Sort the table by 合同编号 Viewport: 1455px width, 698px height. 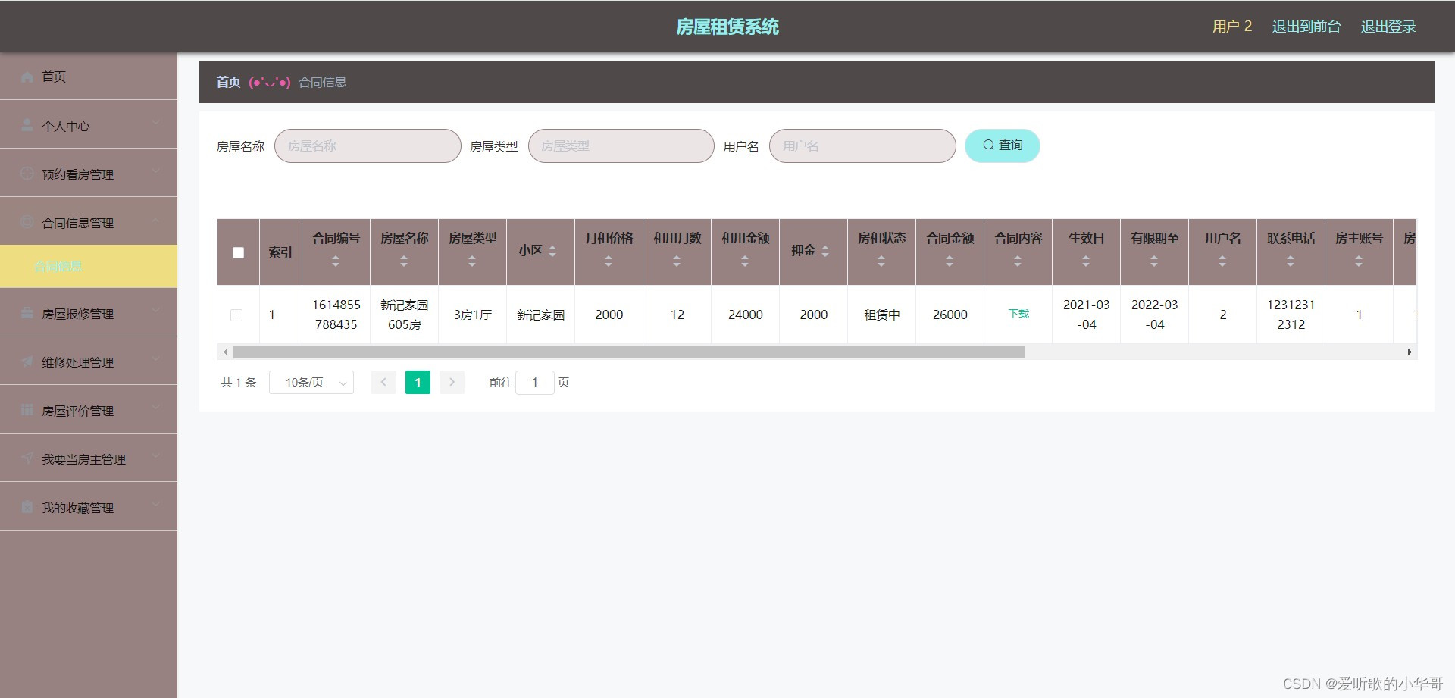[x=336, y=261]
